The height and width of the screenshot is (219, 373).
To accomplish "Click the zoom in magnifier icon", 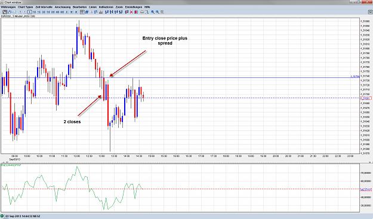I will point(153,12).
